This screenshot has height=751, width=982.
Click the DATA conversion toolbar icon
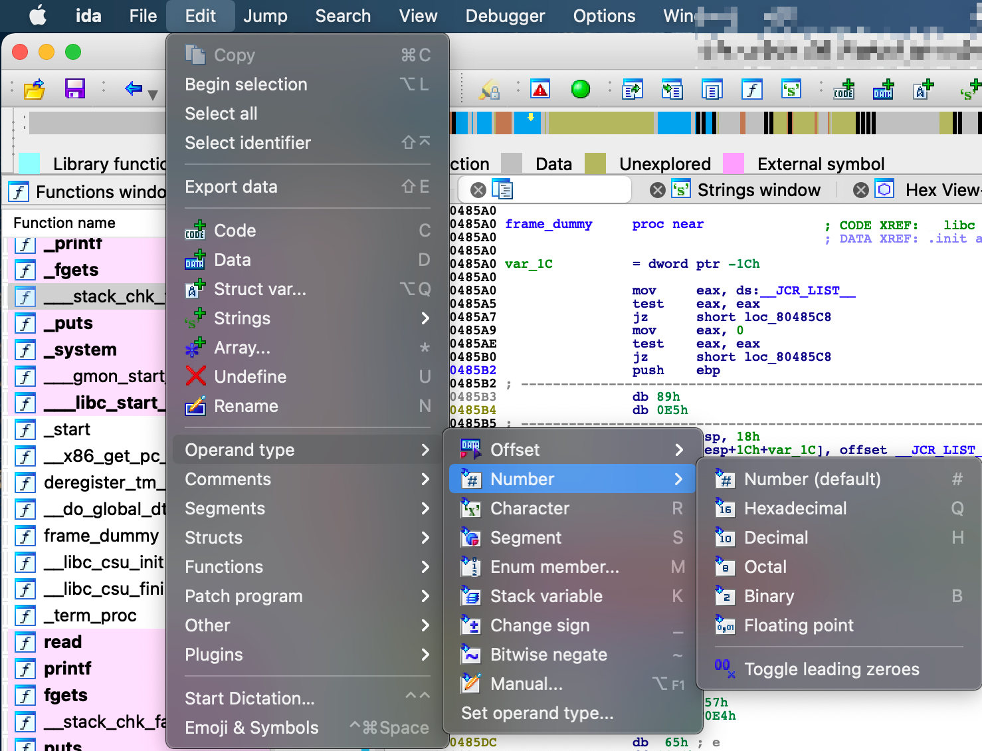[x=883, y=88]
